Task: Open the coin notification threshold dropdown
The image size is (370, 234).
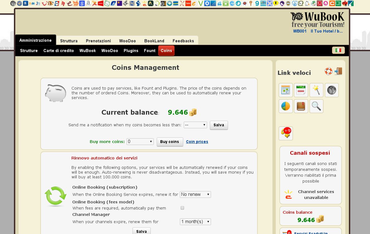Action: coord(195,125)
